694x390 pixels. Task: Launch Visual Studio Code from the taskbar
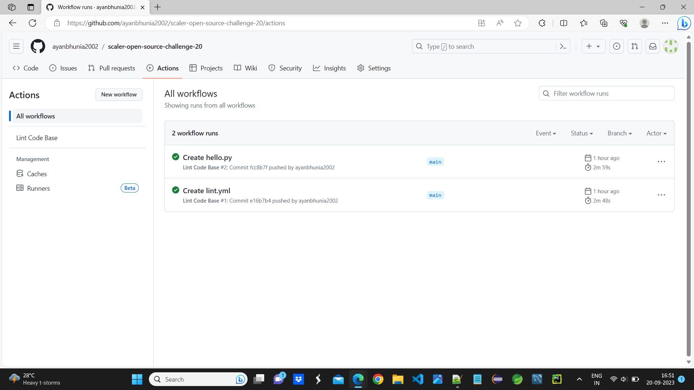(x=417, y=379)
